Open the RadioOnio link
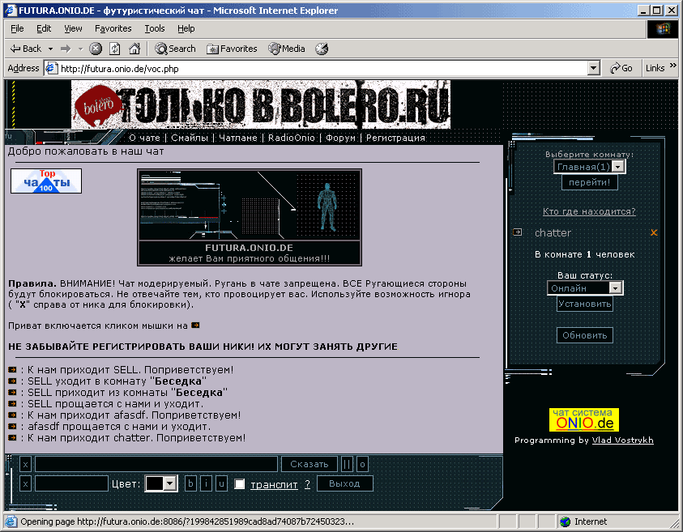The height and width of the screenshot is (532, 683). pyautogui.click(x=292, y=138)
